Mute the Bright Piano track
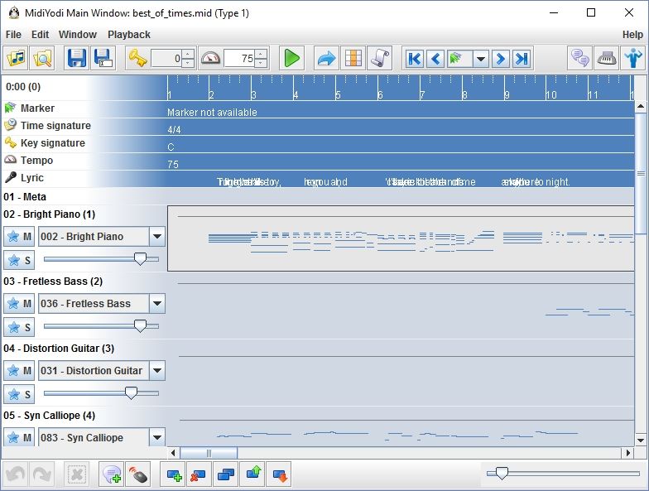The width and height of the screenshot is (649, 491). click(x=20, y=237)
